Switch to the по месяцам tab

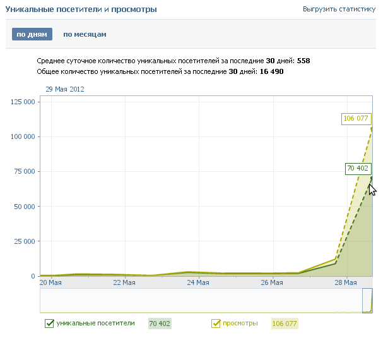[x=85, y=34]
